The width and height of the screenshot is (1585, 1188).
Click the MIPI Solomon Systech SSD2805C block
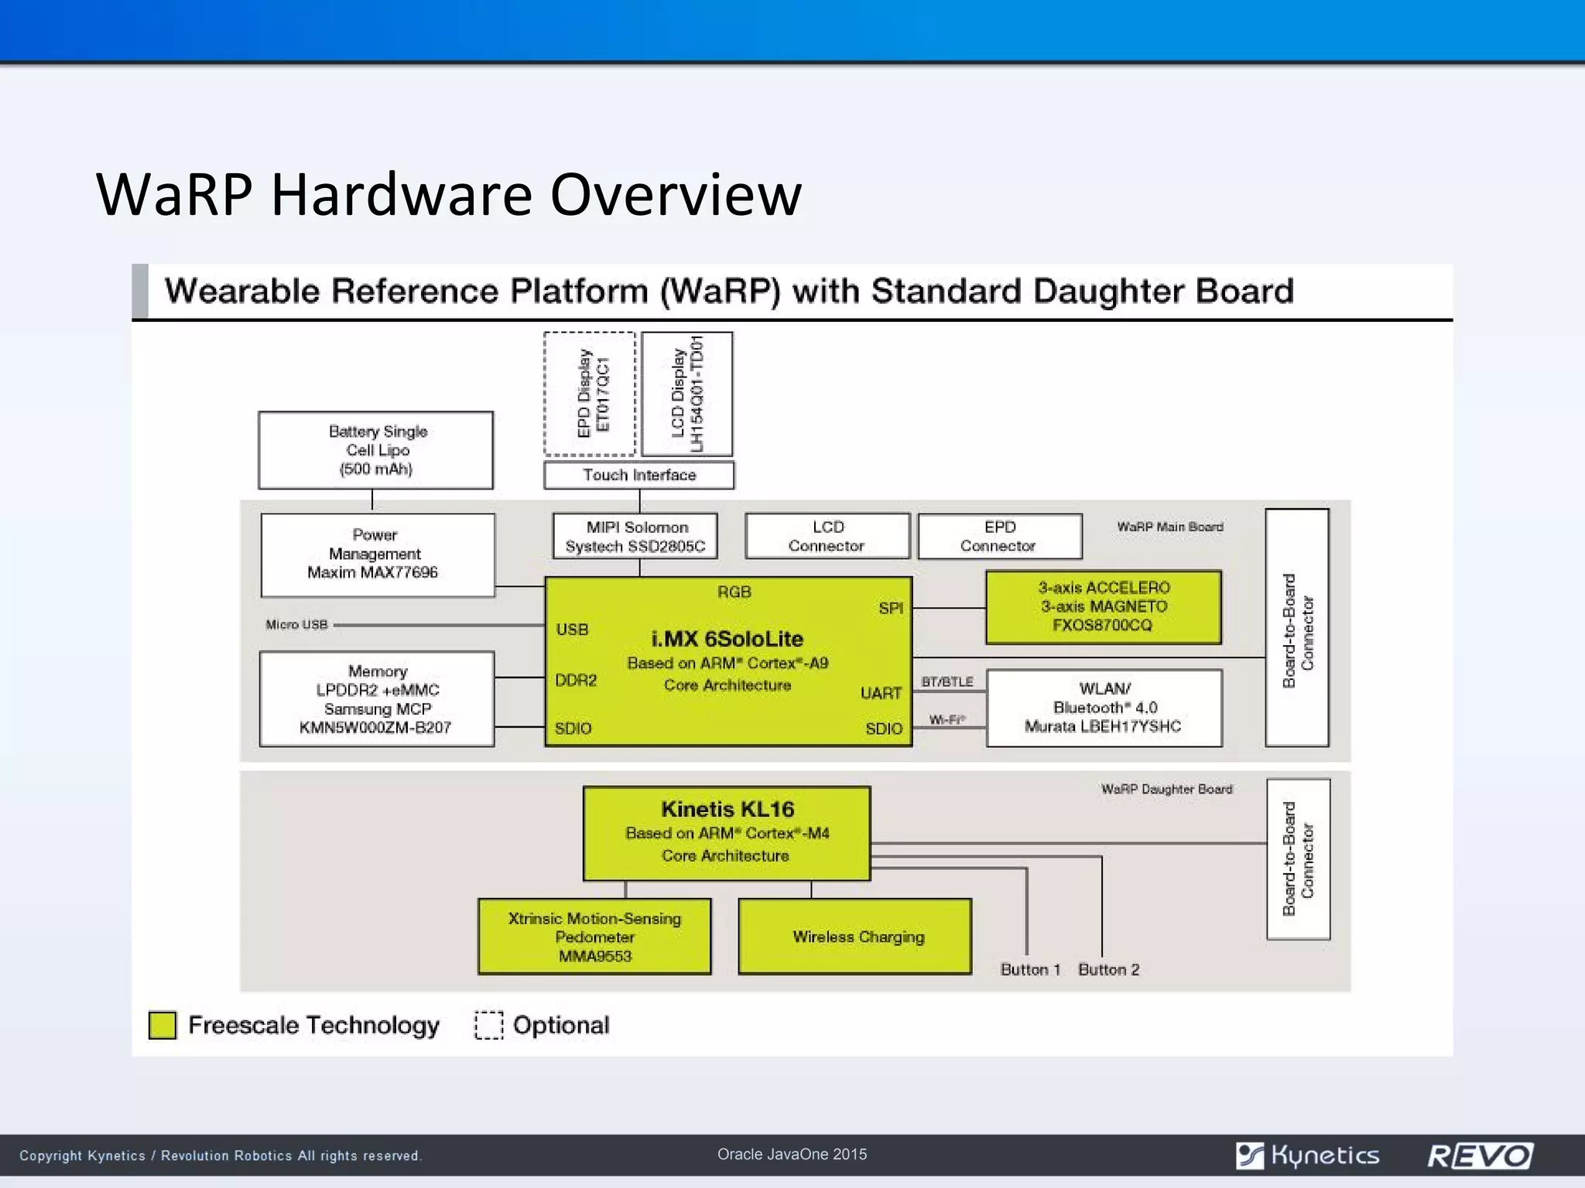coord(635,536)
